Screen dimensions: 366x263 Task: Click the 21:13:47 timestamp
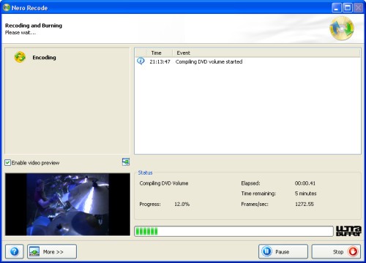pyautogui.click(x=160, y=61)
